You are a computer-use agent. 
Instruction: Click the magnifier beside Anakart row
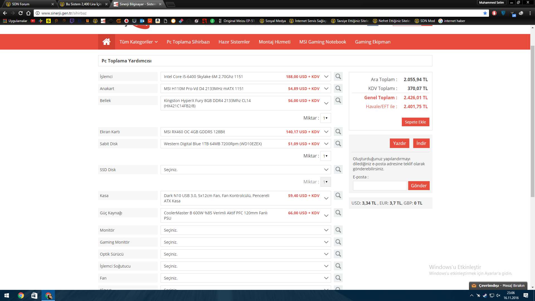coord(338,88)
